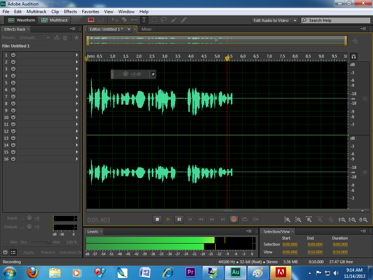Toggle Effects Rack list view button
Viewport: 373px width, 280px height.
(x=13, y=252)
